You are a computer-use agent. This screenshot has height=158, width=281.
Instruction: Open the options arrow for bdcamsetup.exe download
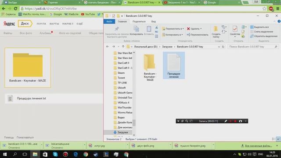point(84,145)
